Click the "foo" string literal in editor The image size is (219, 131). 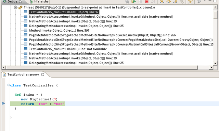click(x=42, y=104)
